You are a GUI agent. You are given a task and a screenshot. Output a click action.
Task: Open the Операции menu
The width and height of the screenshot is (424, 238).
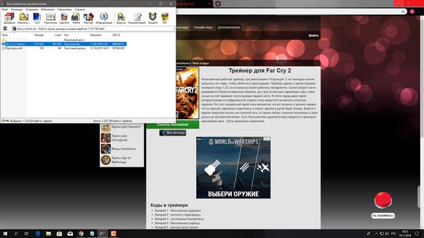32,9
